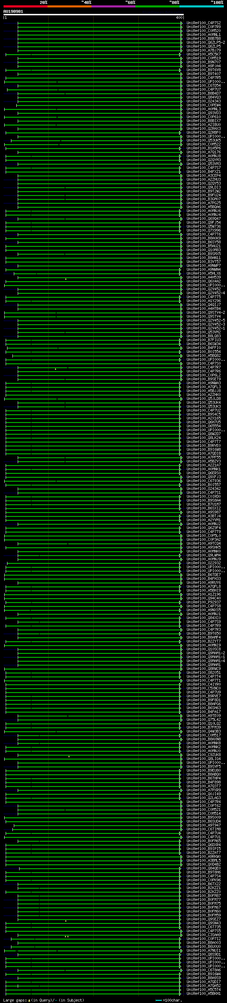This screenshot has height=1003, width=227.
Task: Click the UniRef100_A5C5K7 label
Action: (x=204, y=54)
